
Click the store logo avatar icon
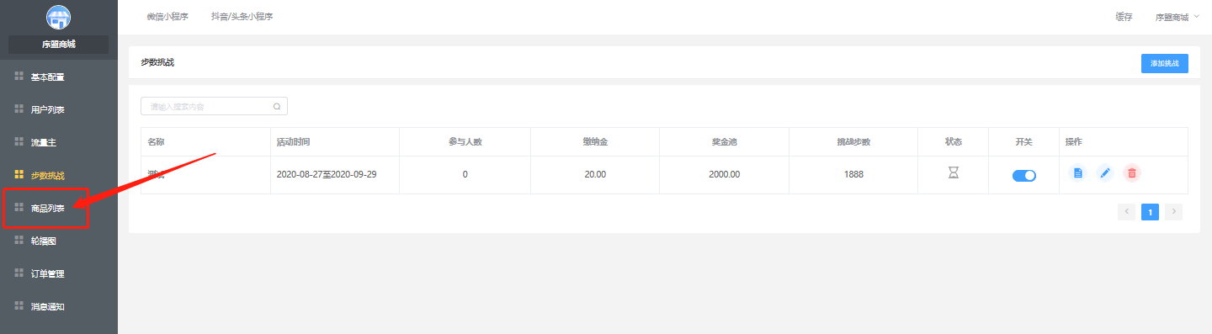[x=58, y=17]
